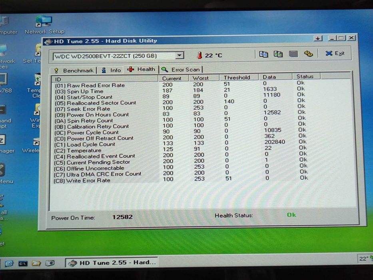Image resolution: width=373 pixels, height=280 pixels.
Task: Open the folder quick launch icon
Action: pyautogui.click(x=36, y=263)
